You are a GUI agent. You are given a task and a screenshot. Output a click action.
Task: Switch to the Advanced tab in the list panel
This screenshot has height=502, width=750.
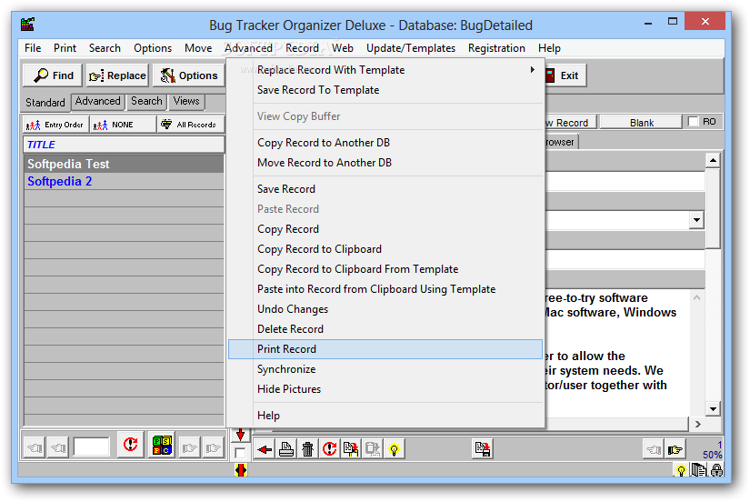(97, 102)
